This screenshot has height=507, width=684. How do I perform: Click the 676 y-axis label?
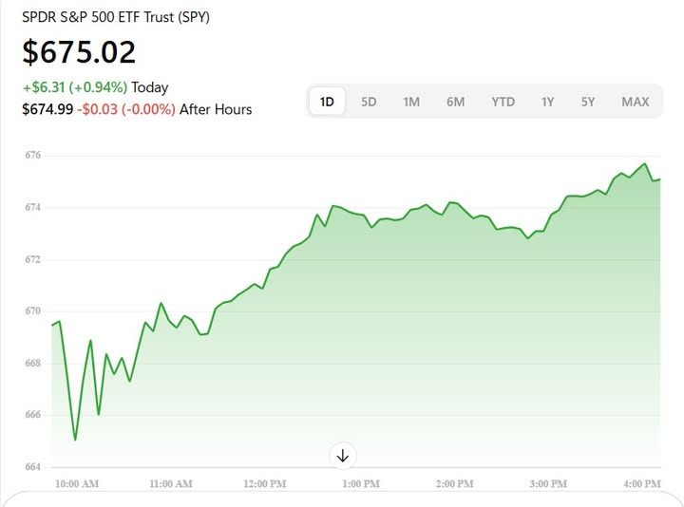31,155
